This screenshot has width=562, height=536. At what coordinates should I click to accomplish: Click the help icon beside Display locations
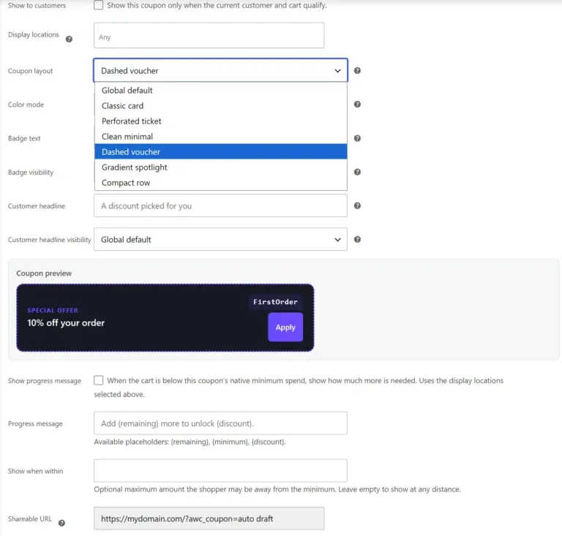[69, 39]
